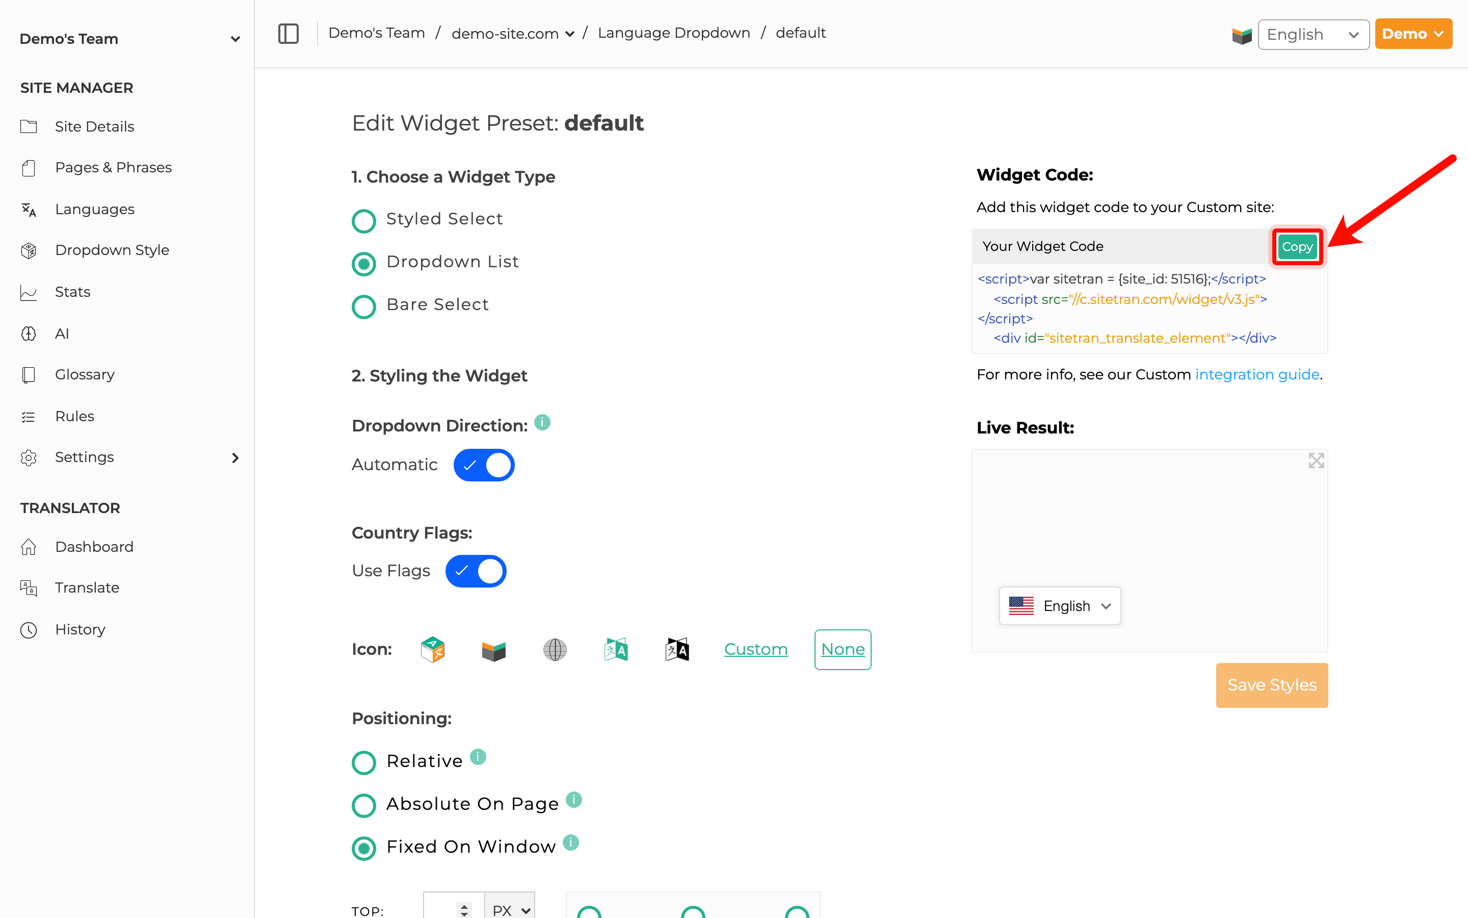
Task: Open the English language selector in header
Action: pos(1314,35)
